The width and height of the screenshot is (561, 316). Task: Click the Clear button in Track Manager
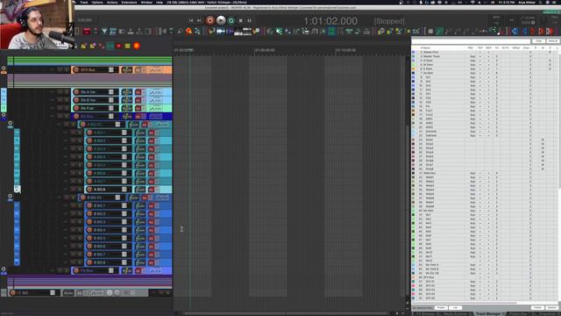tap(538, 41)
